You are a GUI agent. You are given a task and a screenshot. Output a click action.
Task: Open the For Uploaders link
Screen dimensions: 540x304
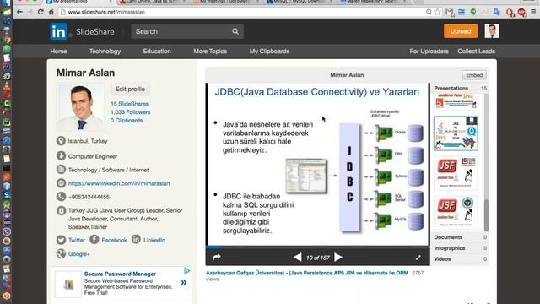tap(429, 51)
